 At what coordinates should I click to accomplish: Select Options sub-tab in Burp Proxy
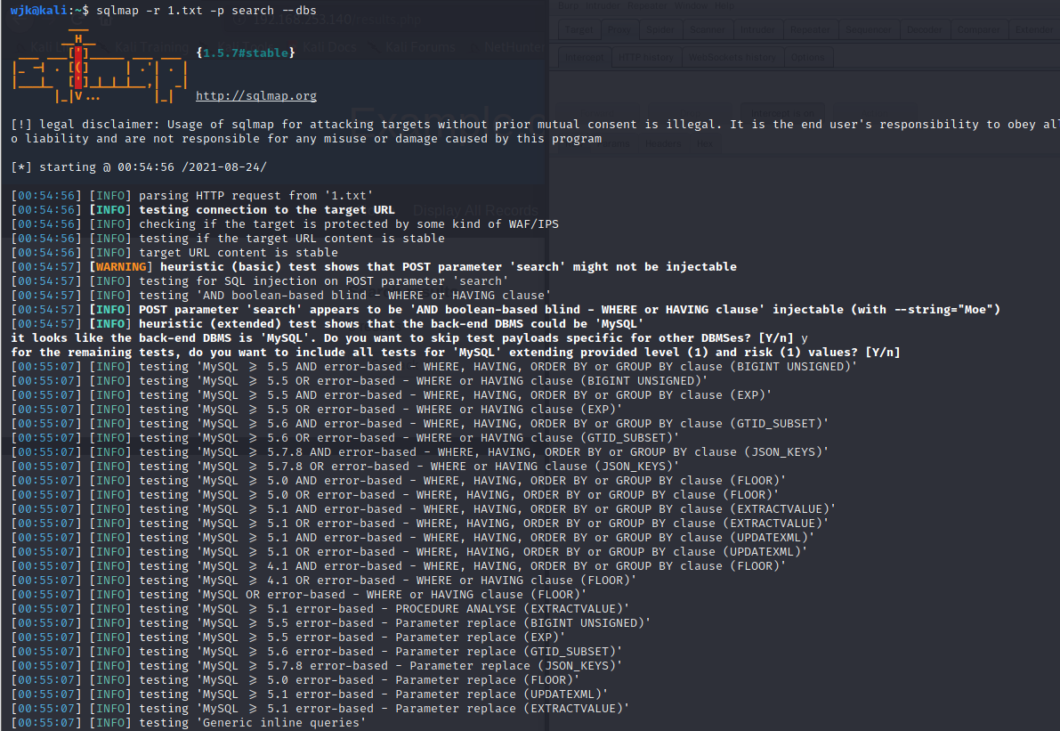(x=808, y=58)
